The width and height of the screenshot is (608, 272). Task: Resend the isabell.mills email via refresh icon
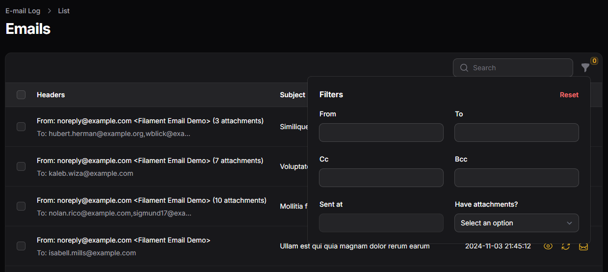pyautogui.click(x=566, y=246)
